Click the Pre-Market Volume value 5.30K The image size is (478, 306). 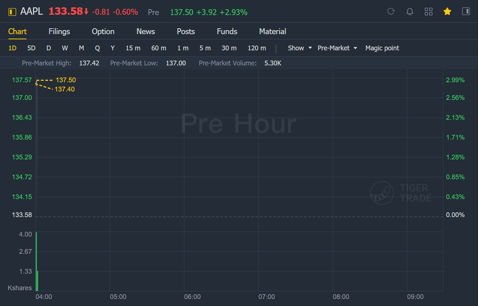pyautogui.click(x=273, y=63)
